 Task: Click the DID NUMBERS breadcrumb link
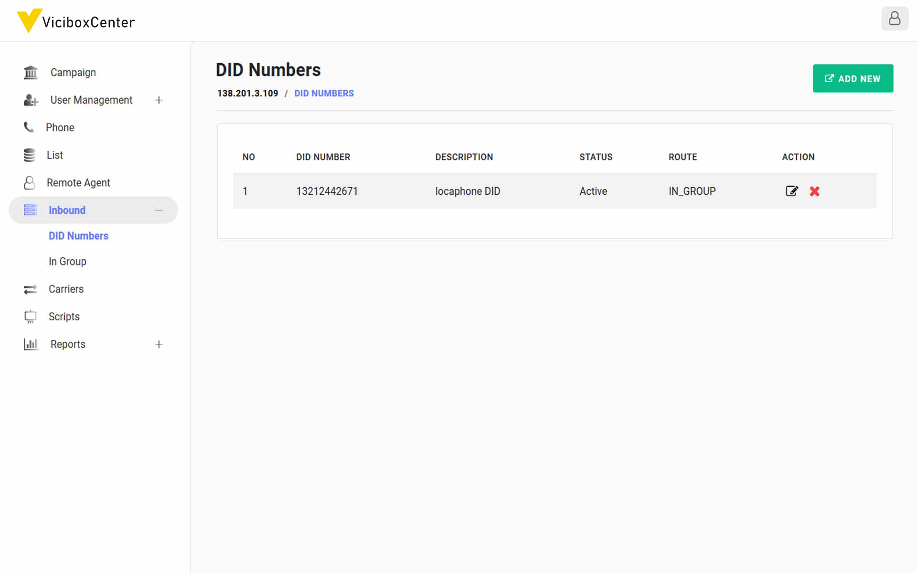(324, 93)
